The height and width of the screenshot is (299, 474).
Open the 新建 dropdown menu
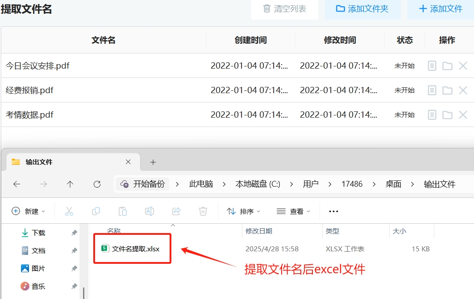(29, 211)
